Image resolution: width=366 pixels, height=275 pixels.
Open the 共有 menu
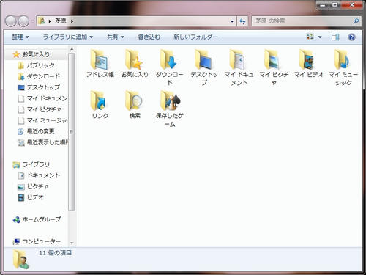[116, 37]
